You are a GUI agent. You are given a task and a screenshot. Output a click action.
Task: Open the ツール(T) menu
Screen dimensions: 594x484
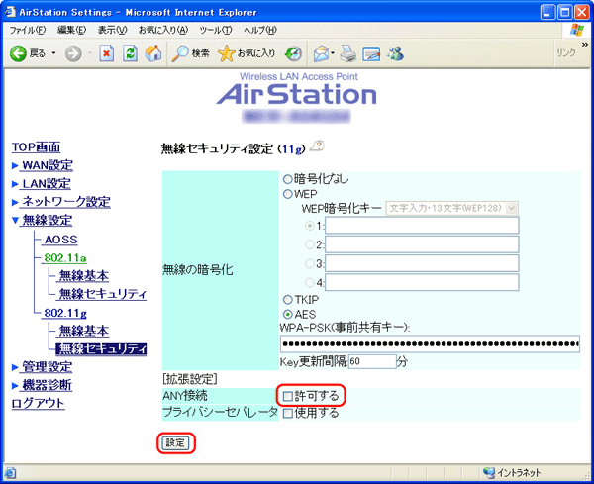216,30
